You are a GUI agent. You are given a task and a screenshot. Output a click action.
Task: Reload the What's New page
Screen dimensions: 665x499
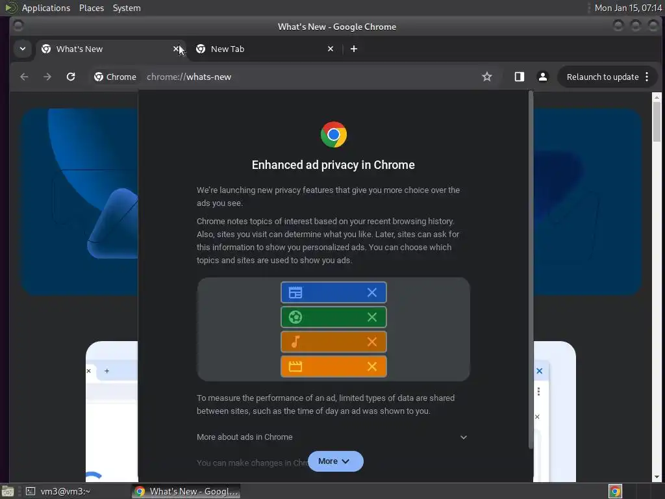[71, 77]
